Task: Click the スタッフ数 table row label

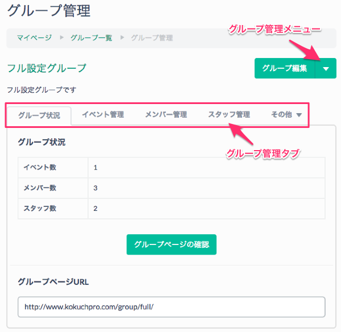Action: coord(40,209)
